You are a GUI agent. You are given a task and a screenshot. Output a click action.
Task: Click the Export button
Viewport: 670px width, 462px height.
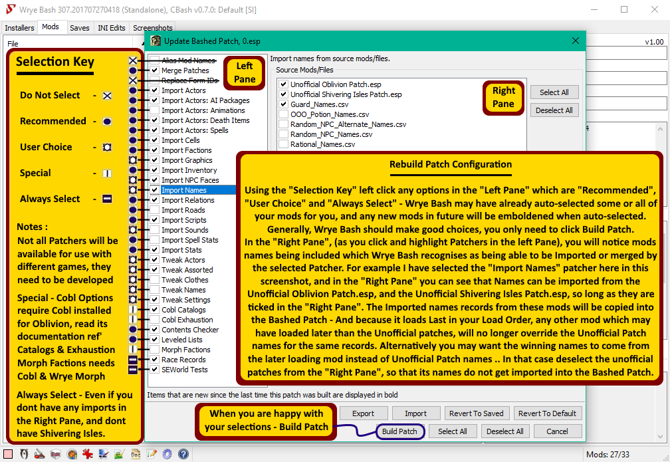(363, 413)
